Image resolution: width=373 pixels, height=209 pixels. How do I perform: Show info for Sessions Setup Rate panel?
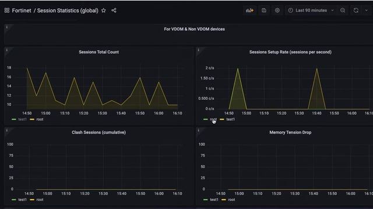click(x=198, y=50)
